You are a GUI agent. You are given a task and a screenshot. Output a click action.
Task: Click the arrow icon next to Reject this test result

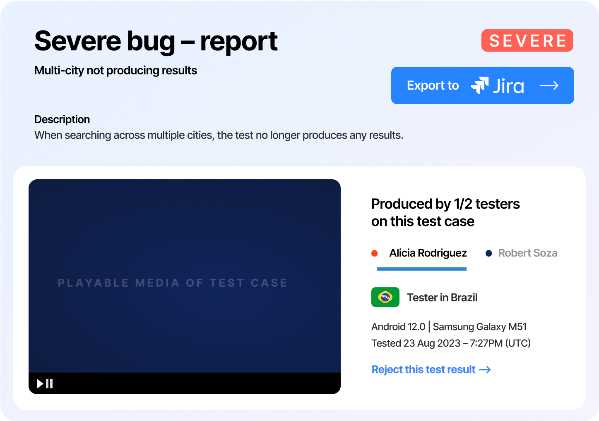pyautogui.click(x=485, y=370)
